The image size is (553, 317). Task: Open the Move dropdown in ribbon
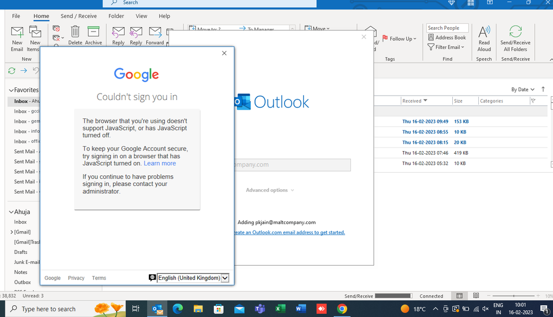[x=317, y=29]
